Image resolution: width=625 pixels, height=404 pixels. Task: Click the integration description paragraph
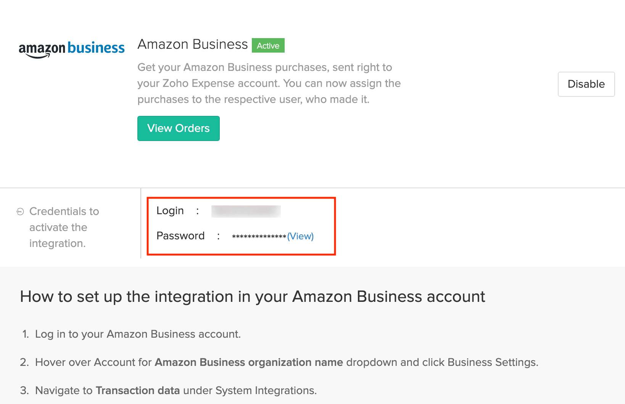click(x=269, y=83)
